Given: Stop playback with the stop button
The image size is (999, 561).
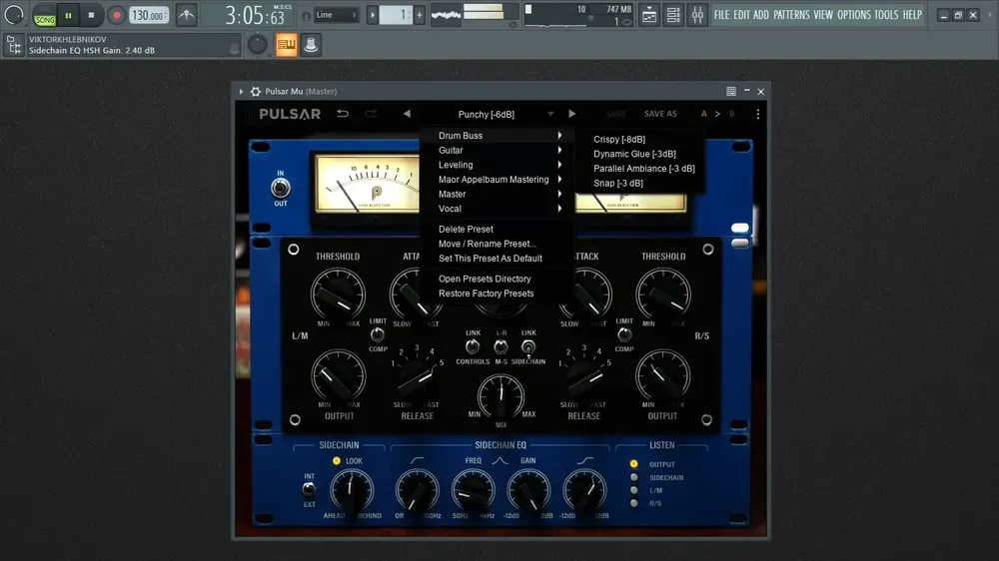Looking at the screenshot, I should point(91,15).
